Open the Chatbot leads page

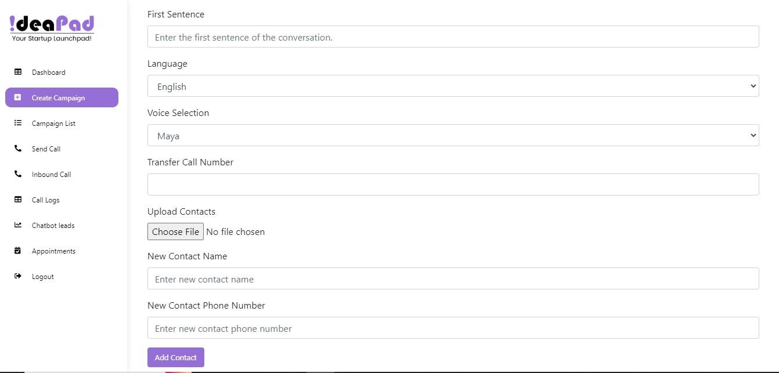click(x=53, y=226)
